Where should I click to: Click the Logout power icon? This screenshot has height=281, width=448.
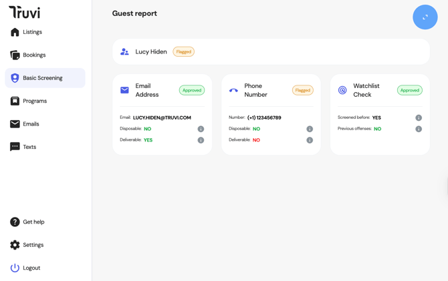(x=15, y=268)
